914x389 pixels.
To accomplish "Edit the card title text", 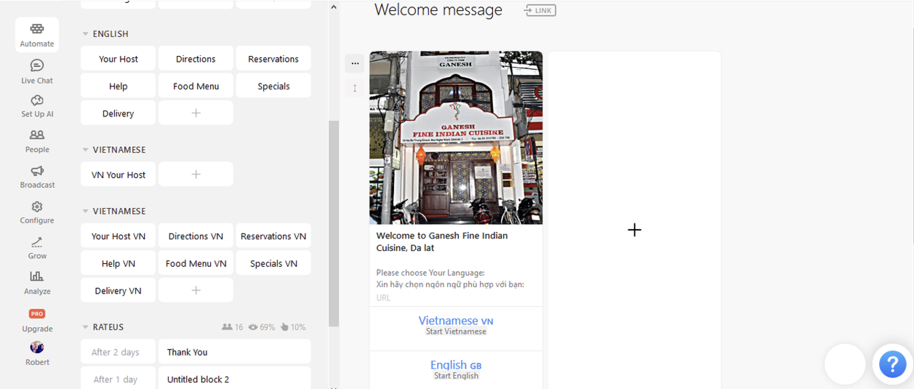I will (442, 241).
